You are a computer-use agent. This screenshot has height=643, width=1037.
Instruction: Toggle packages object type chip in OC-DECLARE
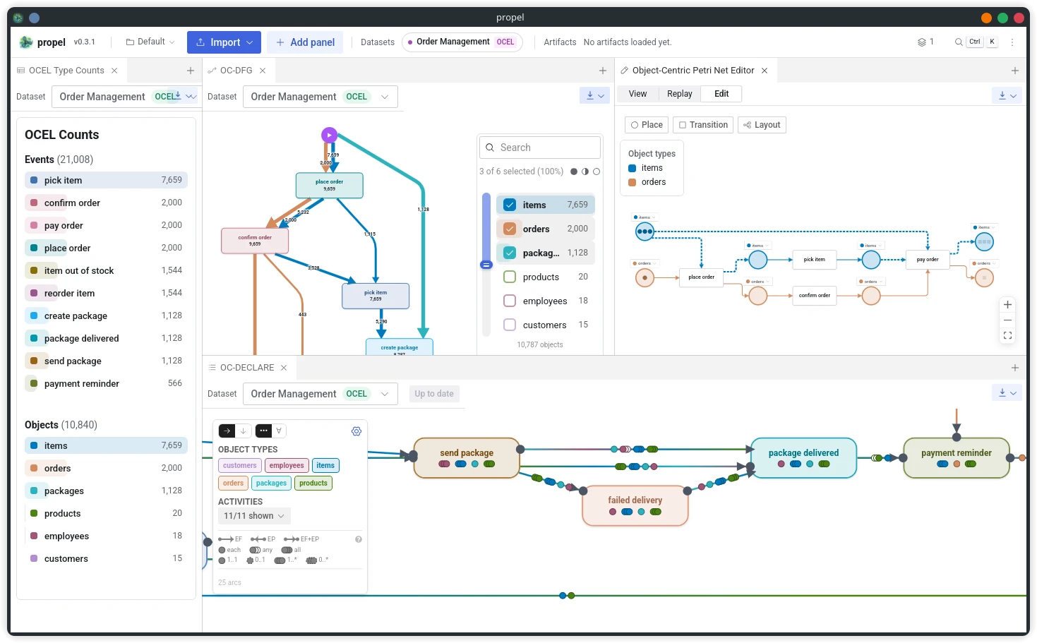coord(271,483)
